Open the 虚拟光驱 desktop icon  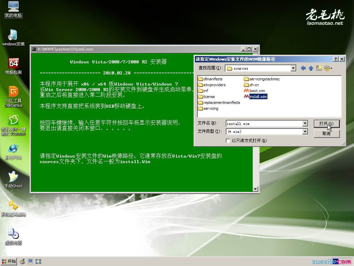(x=13, y=233)
